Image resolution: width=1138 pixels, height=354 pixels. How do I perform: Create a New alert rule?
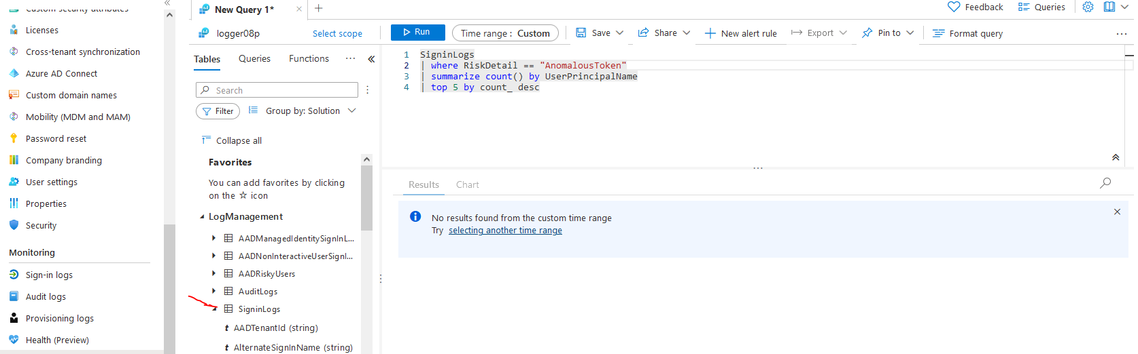pos(740,33)
